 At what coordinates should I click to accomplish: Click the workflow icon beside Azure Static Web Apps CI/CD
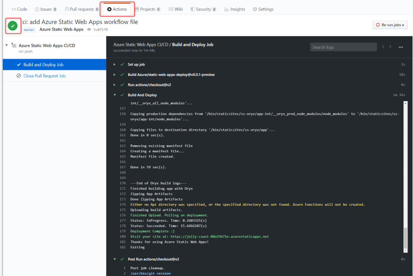point(14,46)
